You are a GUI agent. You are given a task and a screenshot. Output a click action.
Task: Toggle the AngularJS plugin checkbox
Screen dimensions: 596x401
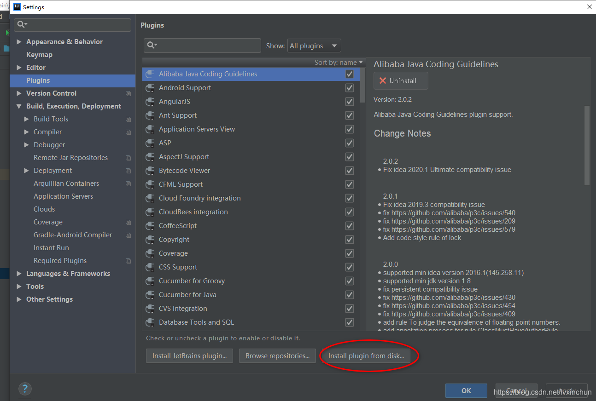pyautogui.click(x=350, y=102)
